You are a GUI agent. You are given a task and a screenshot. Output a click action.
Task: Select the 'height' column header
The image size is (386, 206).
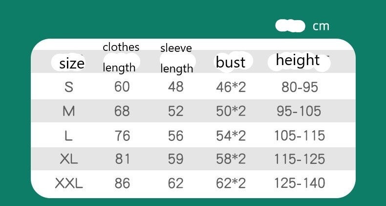(x=298, y=60)
